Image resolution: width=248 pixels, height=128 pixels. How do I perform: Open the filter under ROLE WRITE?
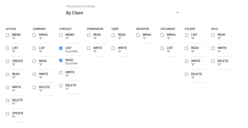tap(219, 51)
